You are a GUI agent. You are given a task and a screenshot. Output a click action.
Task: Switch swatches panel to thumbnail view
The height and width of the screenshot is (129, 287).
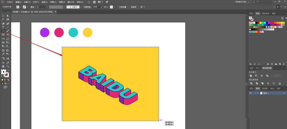coord(286,18)
